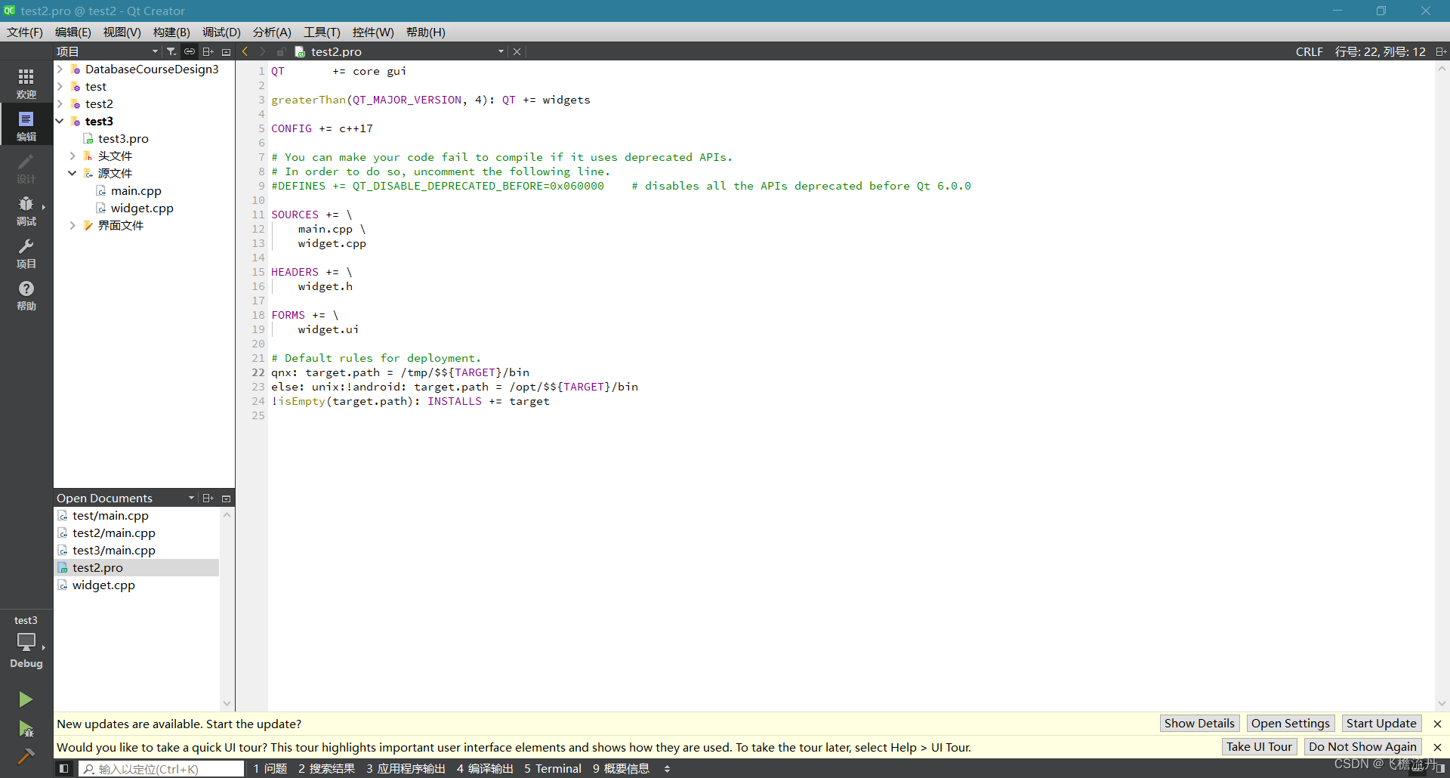Click Do Not Show Again button
This screenshot has height=778, width=1450.
tap(1362, 747)
